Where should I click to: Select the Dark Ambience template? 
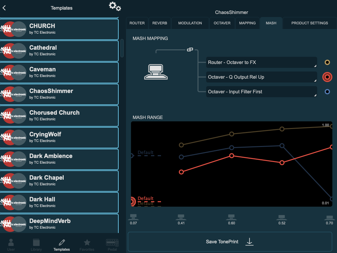pyautogui.click(x=59, y=159)
